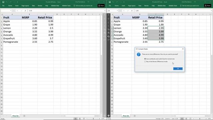Select Avocado retail price 4.99 in right sheet
The image size is (213, 120).
coord(156,35)
